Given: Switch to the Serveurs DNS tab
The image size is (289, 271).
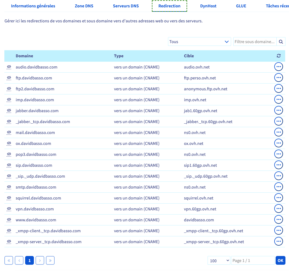Looking at the screenshot, I should tap(126, 6).
